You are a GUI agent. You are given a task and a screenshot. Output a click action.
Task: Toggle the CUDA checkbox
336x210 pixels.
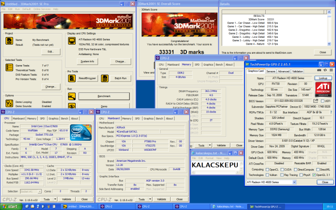(282, 170)
